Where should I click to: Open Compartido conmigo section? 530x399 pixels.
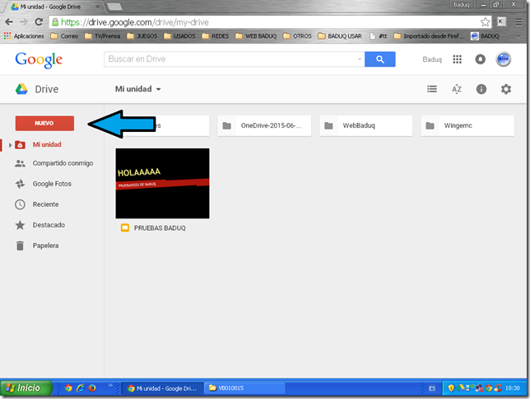tap(63, 163)
